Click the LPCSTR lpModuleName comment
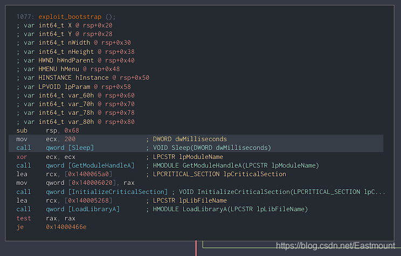The height and width of the screenshot is (256, 401). click(x=185, y=157)
